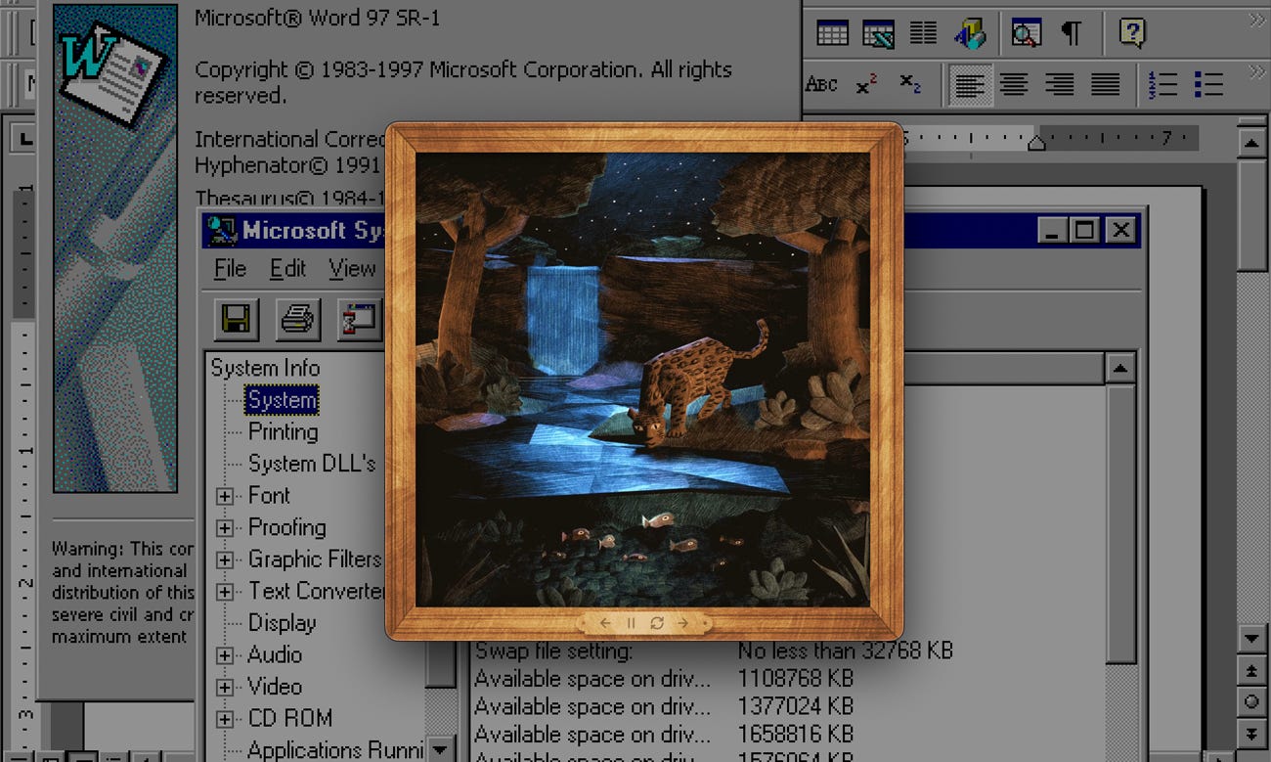Image resolution: width=1271 pixels, height=762 pixels.
Task: Expand the Text Converters tree node
Action: (226, 592)
